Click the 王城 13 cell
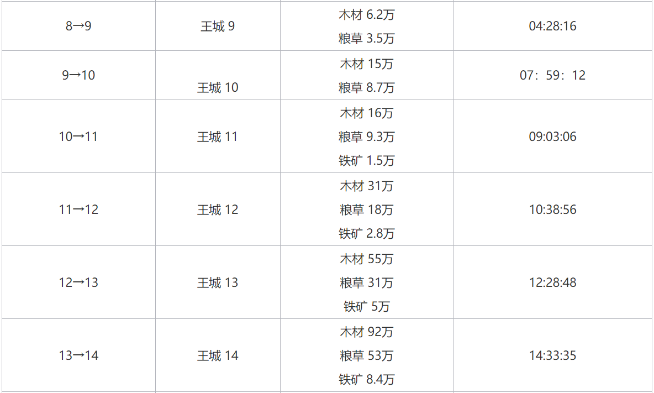The image size is (654, 393). [x=218, y=282]
